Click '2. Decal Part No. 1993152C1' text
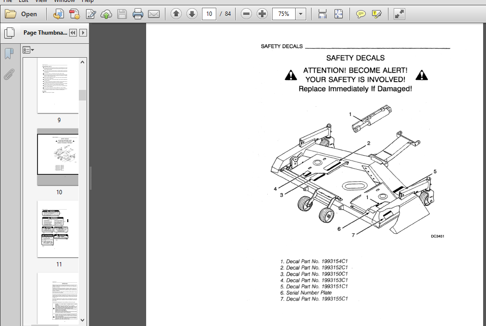 coord(314,267)
